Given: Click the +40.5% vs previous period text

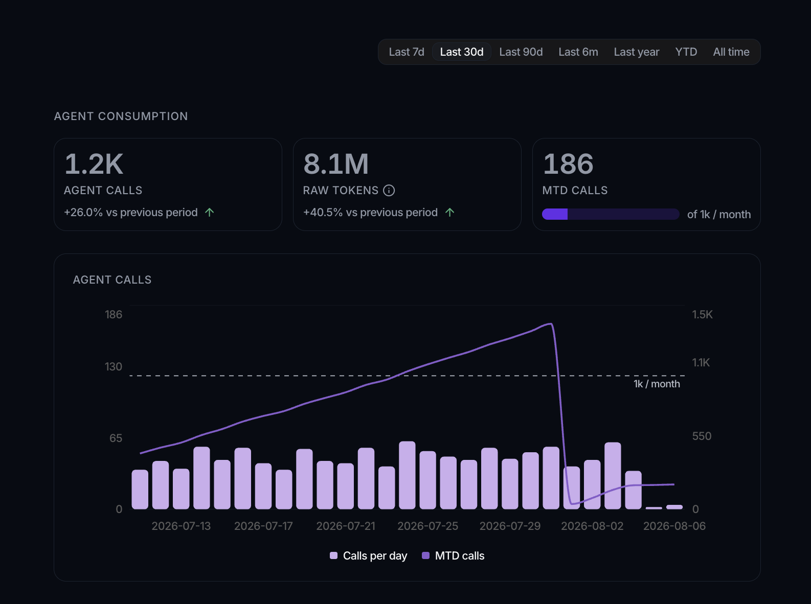Looking at the screenshot, I should (370, 213).
